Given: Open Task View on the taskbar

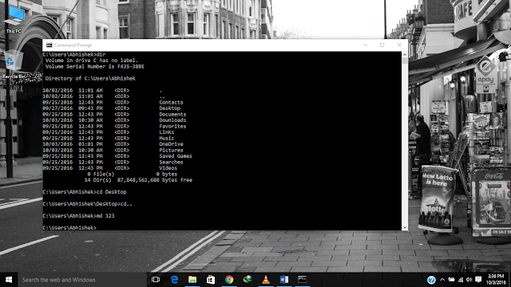Looking at the screenshot, I should pyautogui.click(x=156, y=280).
